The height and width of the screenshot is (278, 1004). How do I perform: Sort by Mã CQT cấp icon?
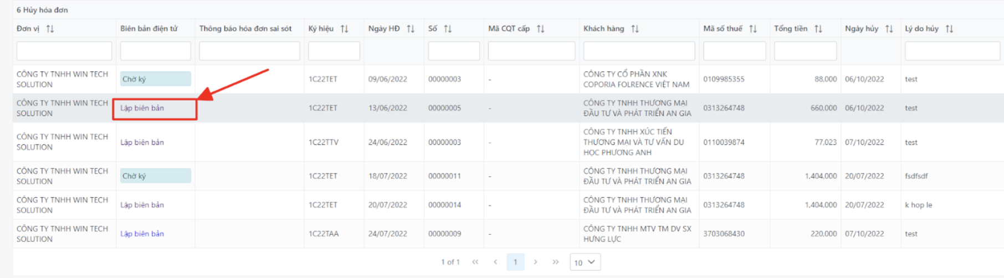[540, 29]
